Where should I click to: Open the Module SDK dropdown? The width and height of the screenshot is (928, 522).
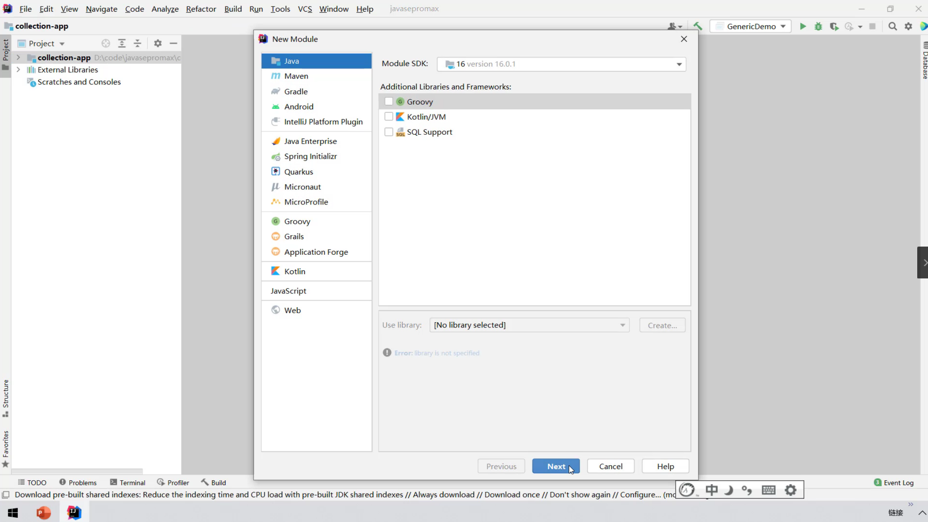679,64
